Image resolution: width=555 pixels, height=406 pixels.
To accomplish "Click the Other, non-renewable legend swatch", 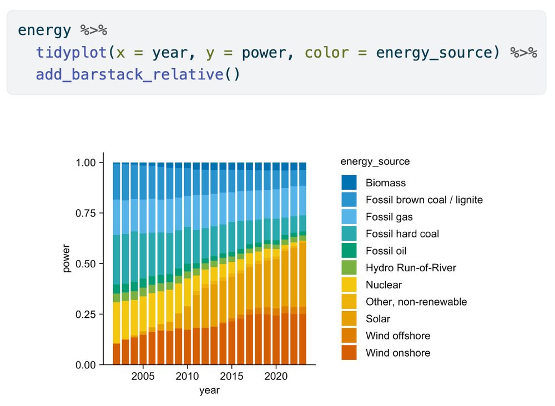I will tap(349, 301).
